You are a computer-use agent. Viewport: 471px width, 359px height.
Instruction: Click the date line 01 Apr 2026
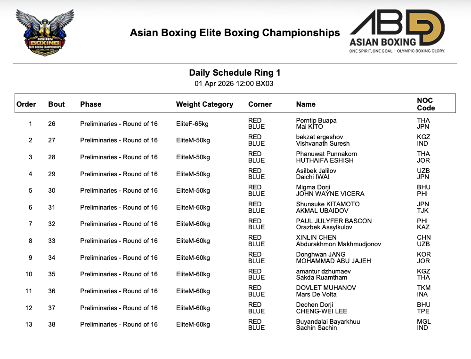pos(234,84)
